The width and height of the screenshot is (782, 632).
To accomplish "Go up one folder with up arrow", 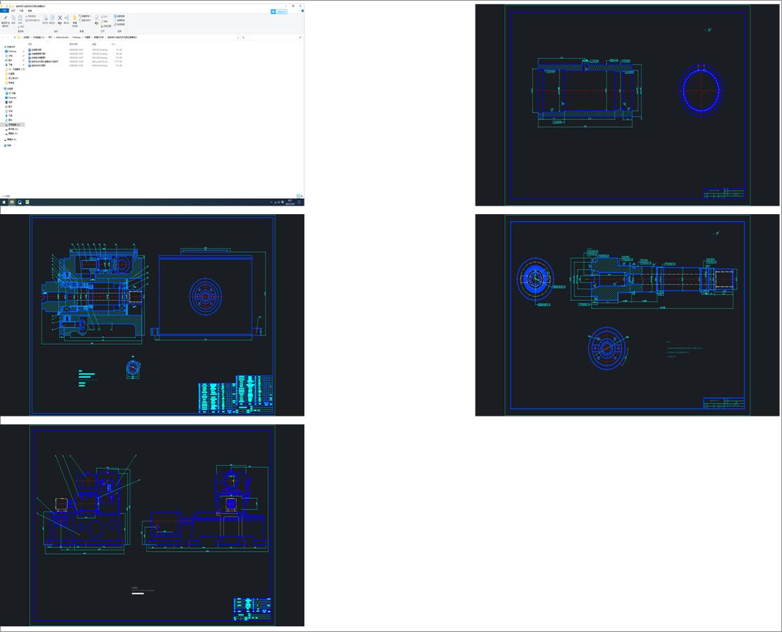I will 15,37.
